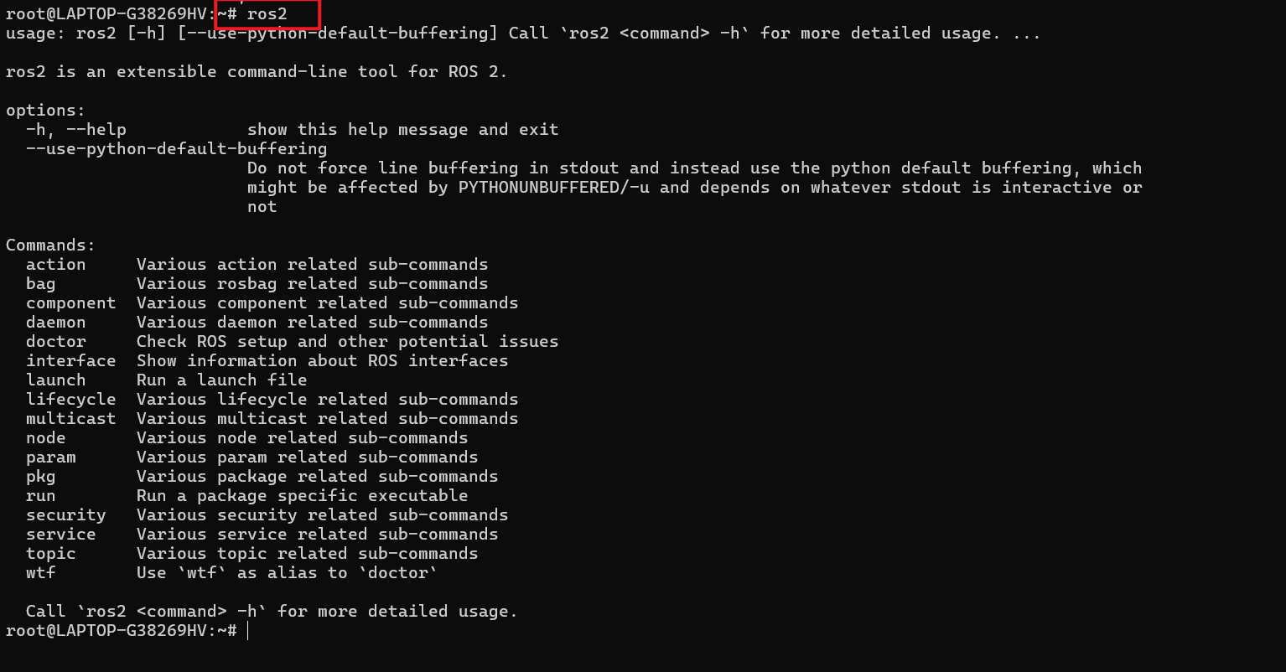Click the 'bag' command name
The image size is (1286, 672).
click(x=40, y=283)
